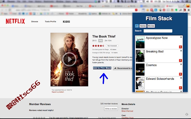
Task: Click the Cosmos poster thumbnail
Action: (140, 69)
